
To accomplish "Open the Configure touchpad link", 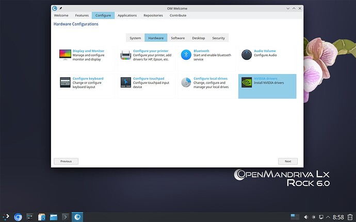I will pos(149,78).
